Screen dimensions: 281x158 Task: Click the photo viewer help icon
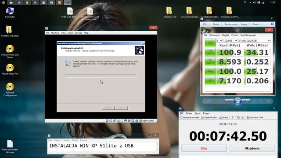pos(272,24)
